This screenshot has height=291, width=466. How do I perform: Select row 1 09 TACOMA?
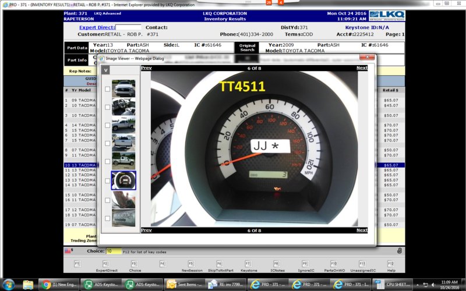click(x=80, y=100)
